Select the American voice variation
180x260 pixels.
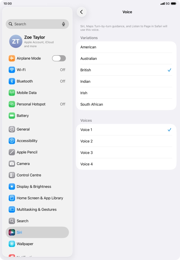pyautogui.click(x=126, y=47)
